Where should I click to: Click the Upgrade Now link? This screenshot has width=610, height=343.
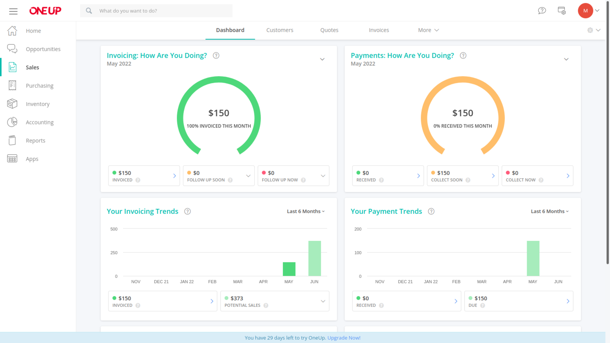(x=344, y=338)
